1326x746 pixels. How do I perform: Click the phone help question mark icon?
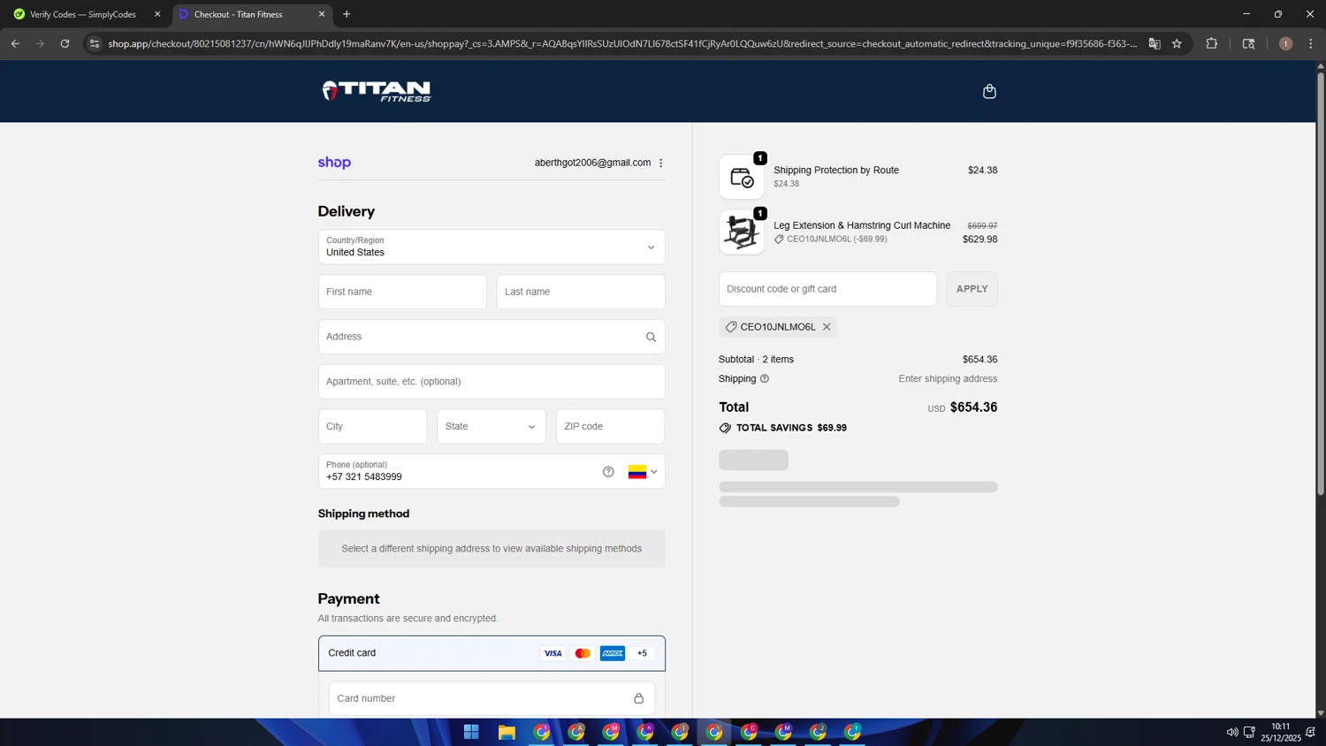[608, 472]
